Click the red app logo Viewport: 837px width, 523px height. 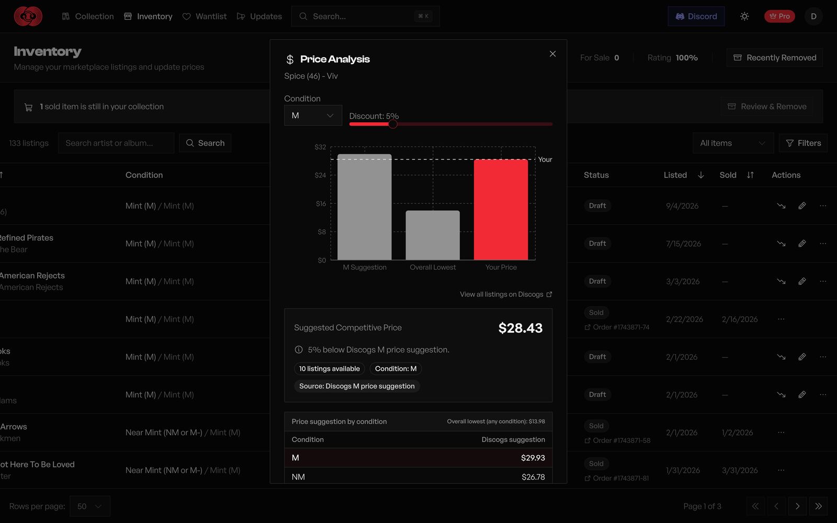tap(28, 16)
